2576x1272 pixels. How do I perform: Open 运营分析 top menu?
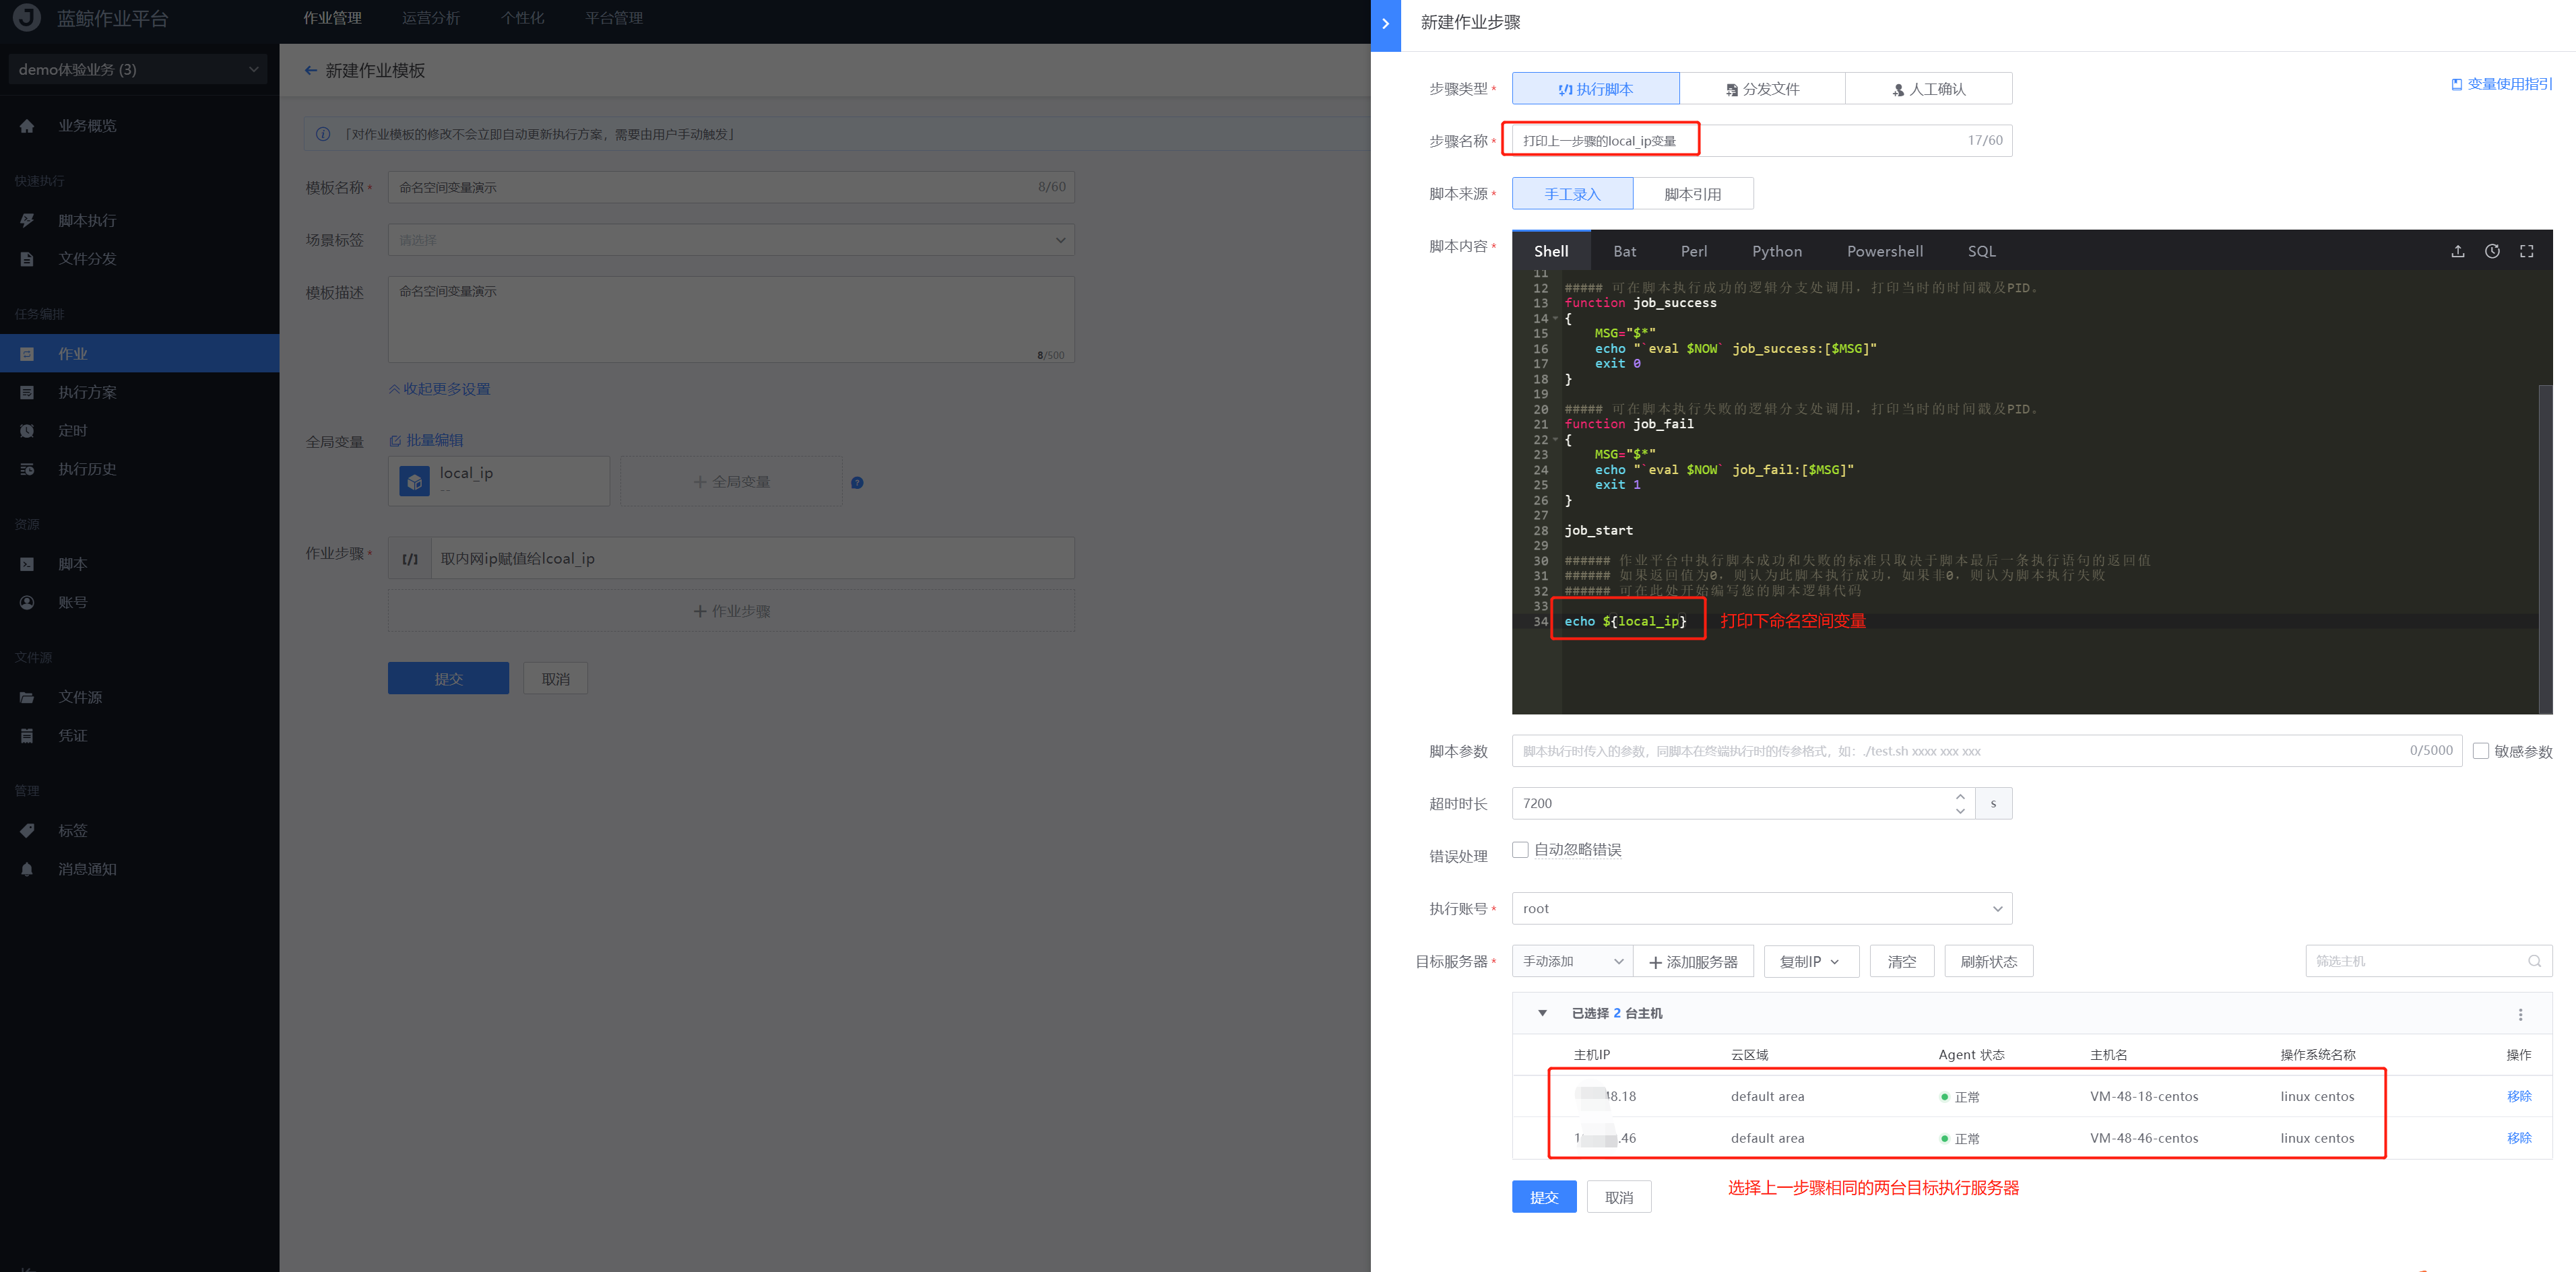coord(431,18)
